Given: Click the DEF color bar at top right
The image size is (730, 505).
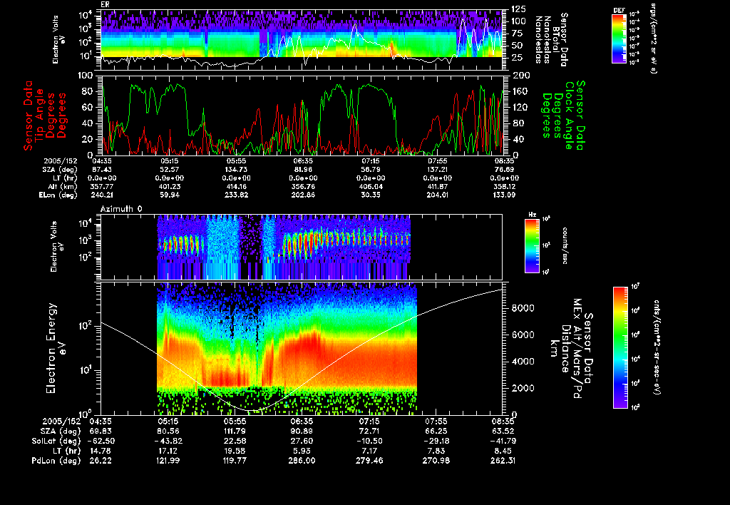Looking at the screenshot, I should [619, 39].
